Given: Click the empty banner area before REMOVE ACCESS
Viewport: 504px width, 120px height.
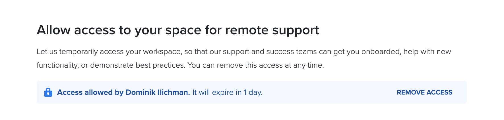Looking at the screenshot, I should point(329,93).
